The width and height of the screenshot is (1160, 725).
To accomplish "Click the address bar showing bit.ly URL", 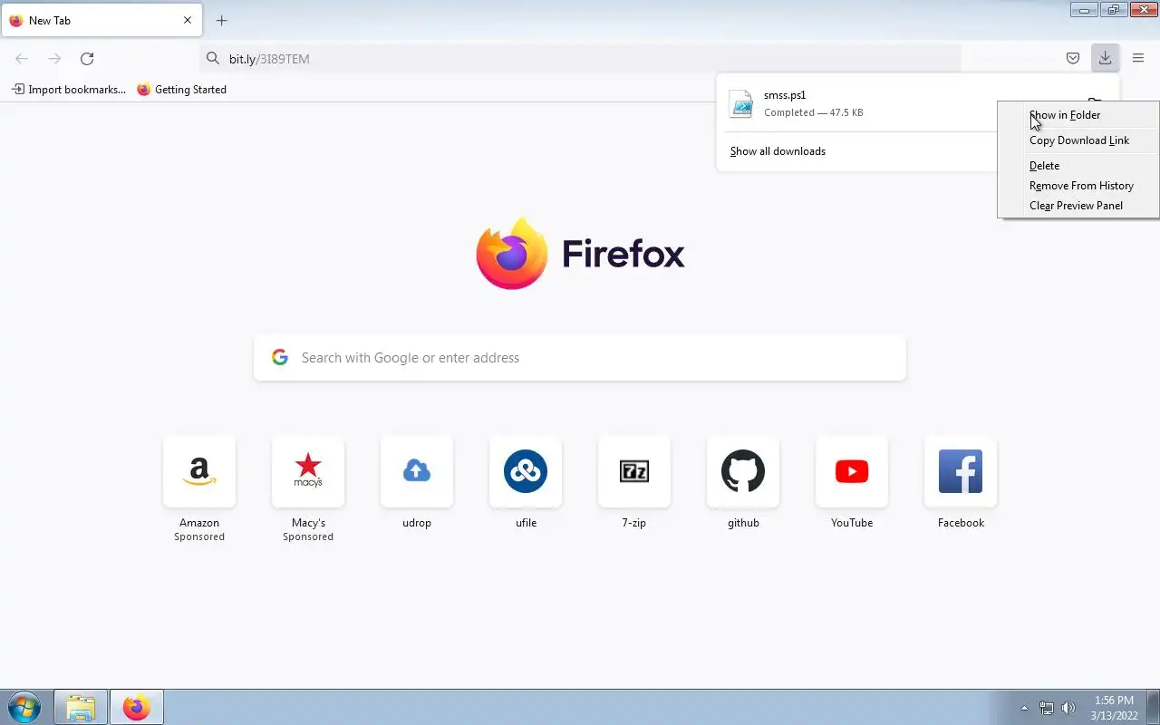I will pyautogui.click(x=580, y=58).
